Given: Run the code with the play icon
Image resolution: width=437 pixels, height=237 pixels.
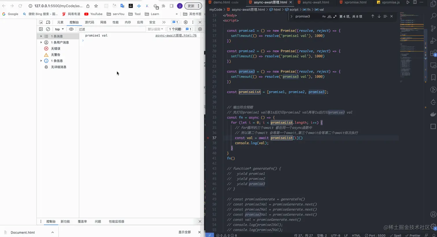Looking at the screenshot, I should (x=408, y=2).
